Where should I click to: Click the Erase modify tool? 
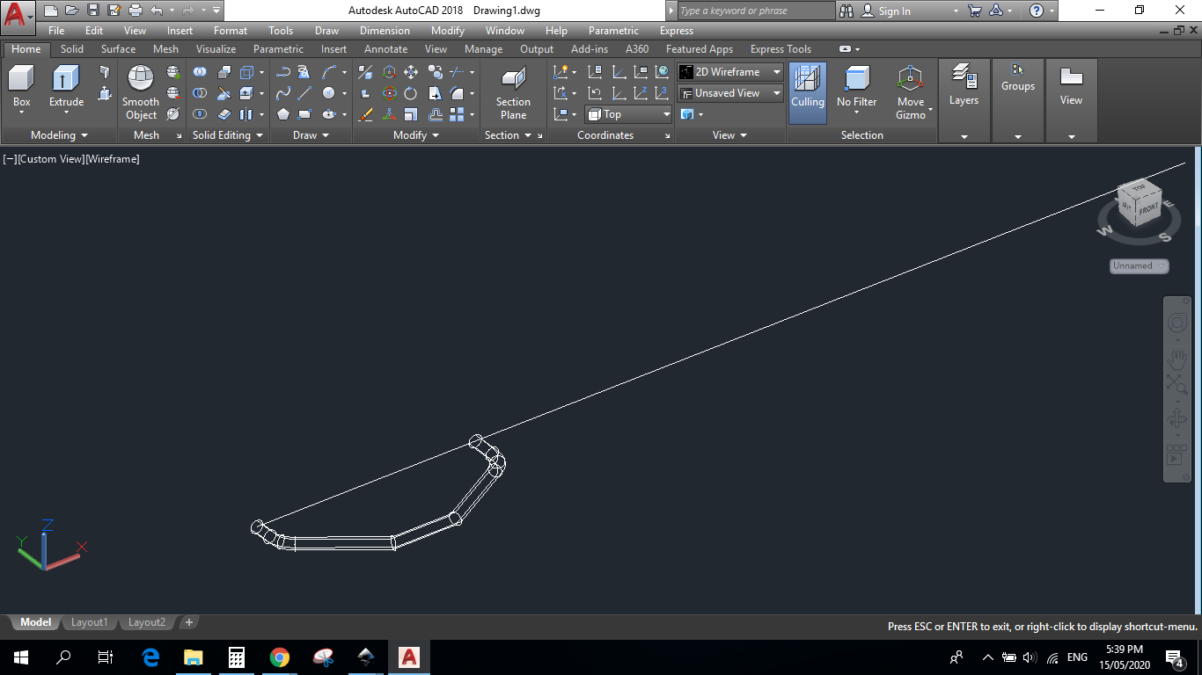(366, 114)
